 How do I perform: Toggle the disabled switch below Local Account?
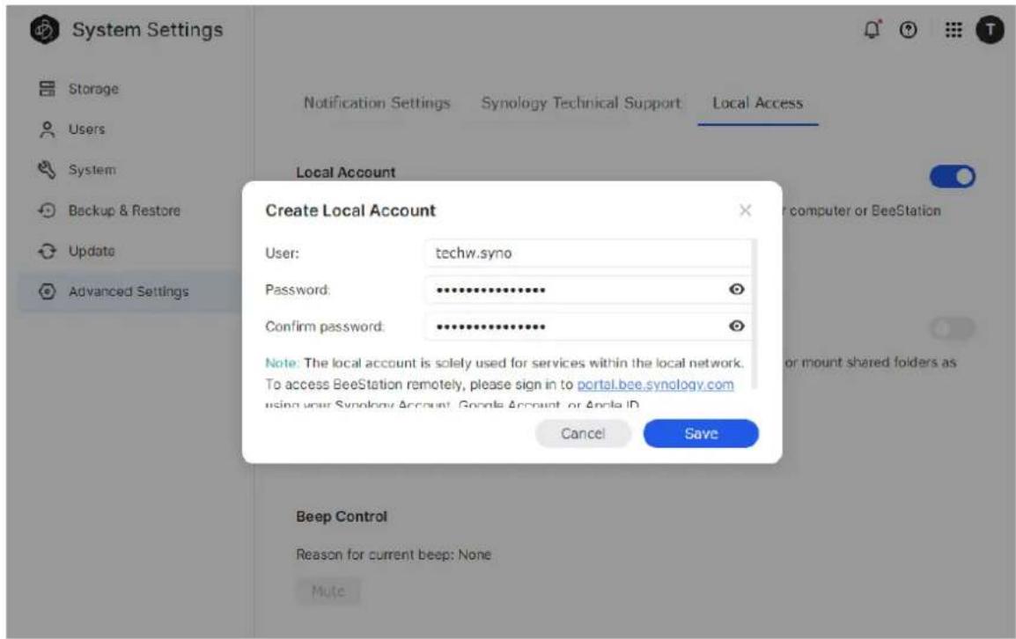coord(952,328)
